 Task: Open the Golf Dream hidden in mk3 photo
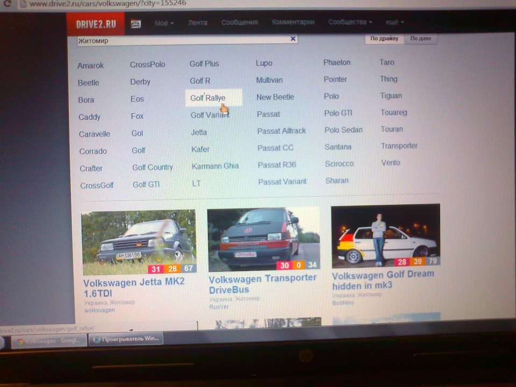tap(386, 235)
